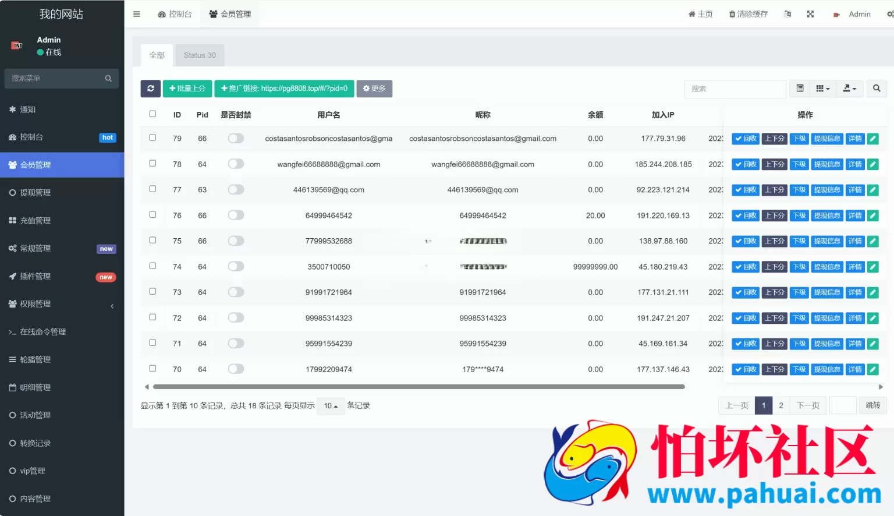Image resolution: width=894 pixels, height=516 pixels.
Task: Open 轮播管理 in the sidebar
Action: [x=62, y=360]
